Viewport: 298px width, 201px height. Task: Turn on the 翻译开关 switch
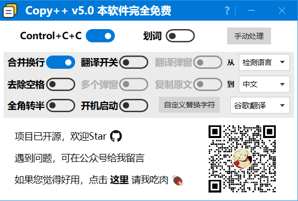pos(134,62)
